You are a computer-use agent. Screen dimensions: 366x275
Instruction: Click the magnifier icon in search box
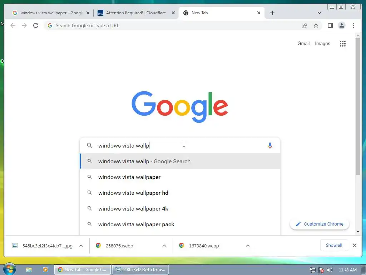(x=89, y=145)
